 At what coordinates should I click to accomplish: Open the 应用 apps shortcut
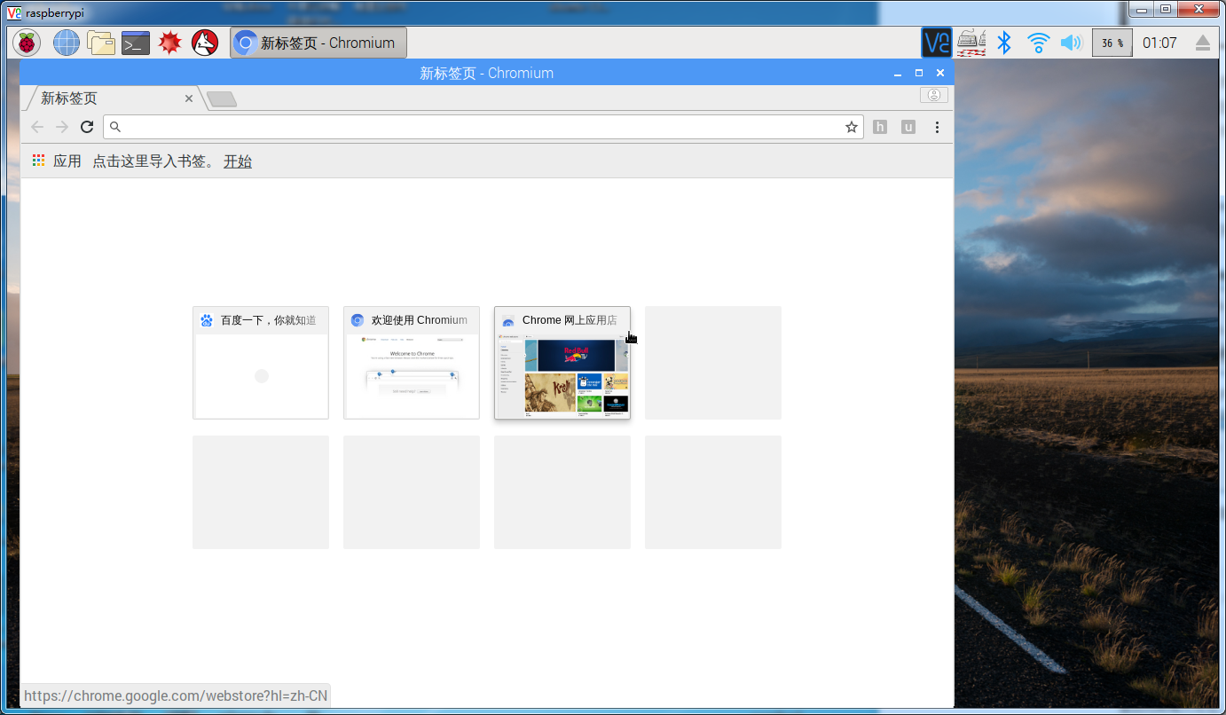click(x=57, y=161)
